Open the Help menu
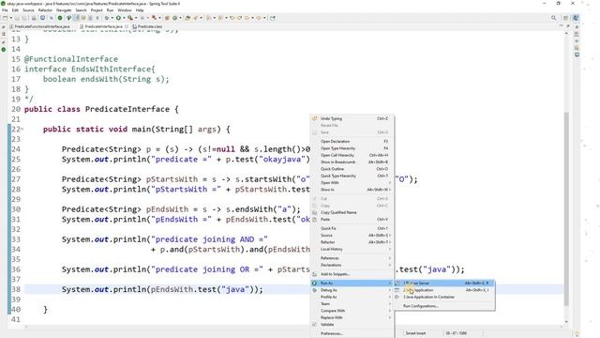Image resolution: width=600 pixels, height=338 pixels. coord(140,10)
